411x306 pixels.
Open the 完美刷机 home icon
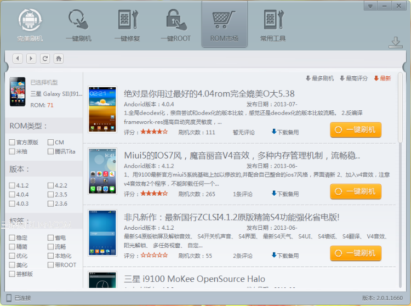click(x=30, y=25)
